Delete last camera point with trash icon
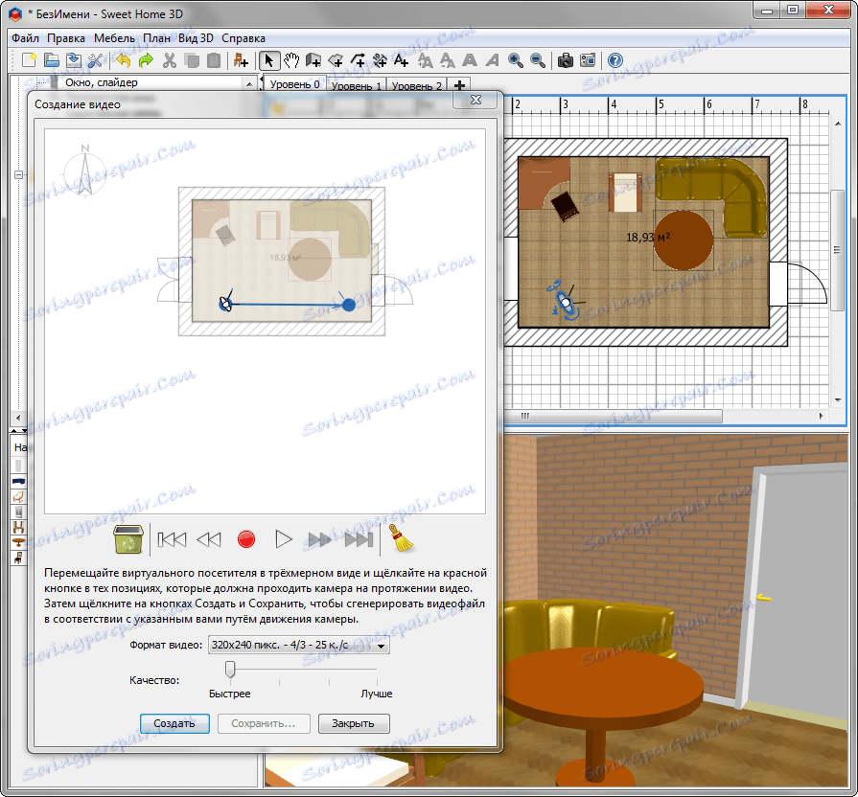The width and height of the screenshot is (858, 797). click(128, 539)
